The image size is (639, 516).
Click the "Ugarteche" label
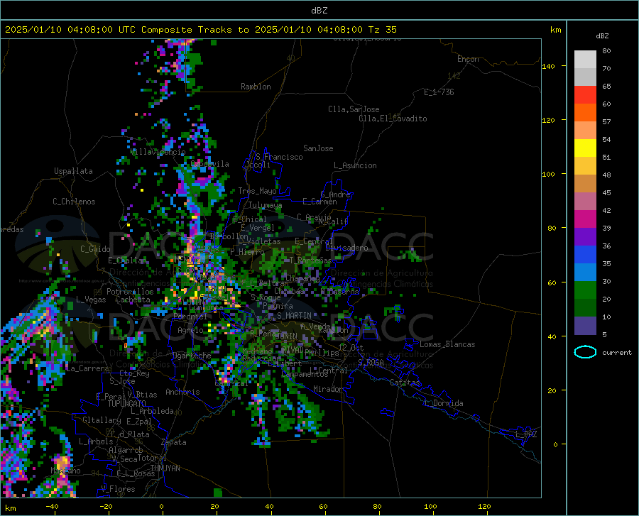(192, 356)
